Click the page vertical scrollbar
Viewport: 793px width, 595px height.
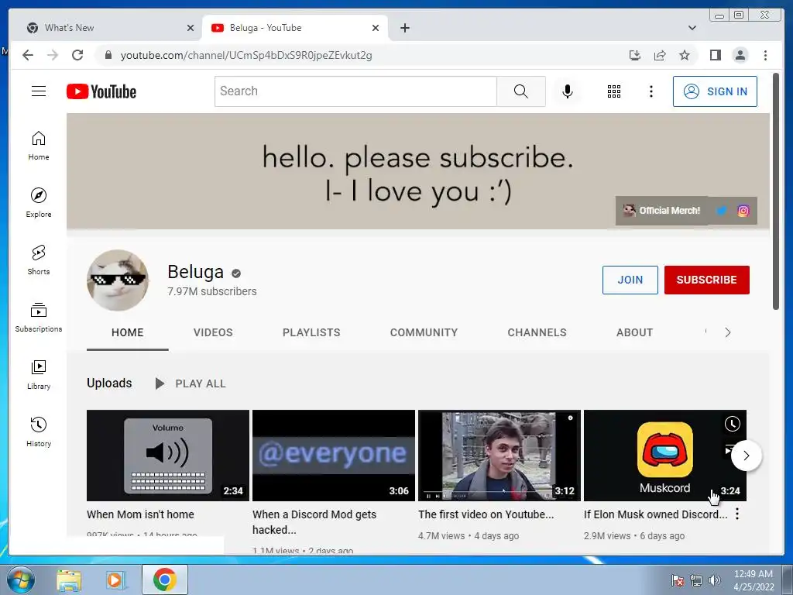click(776, 191)
